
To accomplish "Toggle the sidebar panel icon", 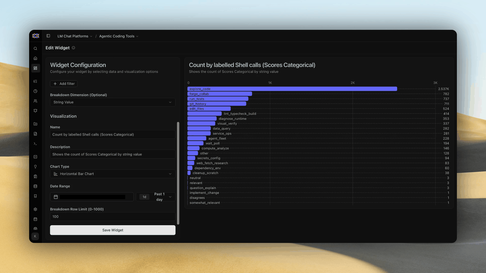I will point(48,36).
